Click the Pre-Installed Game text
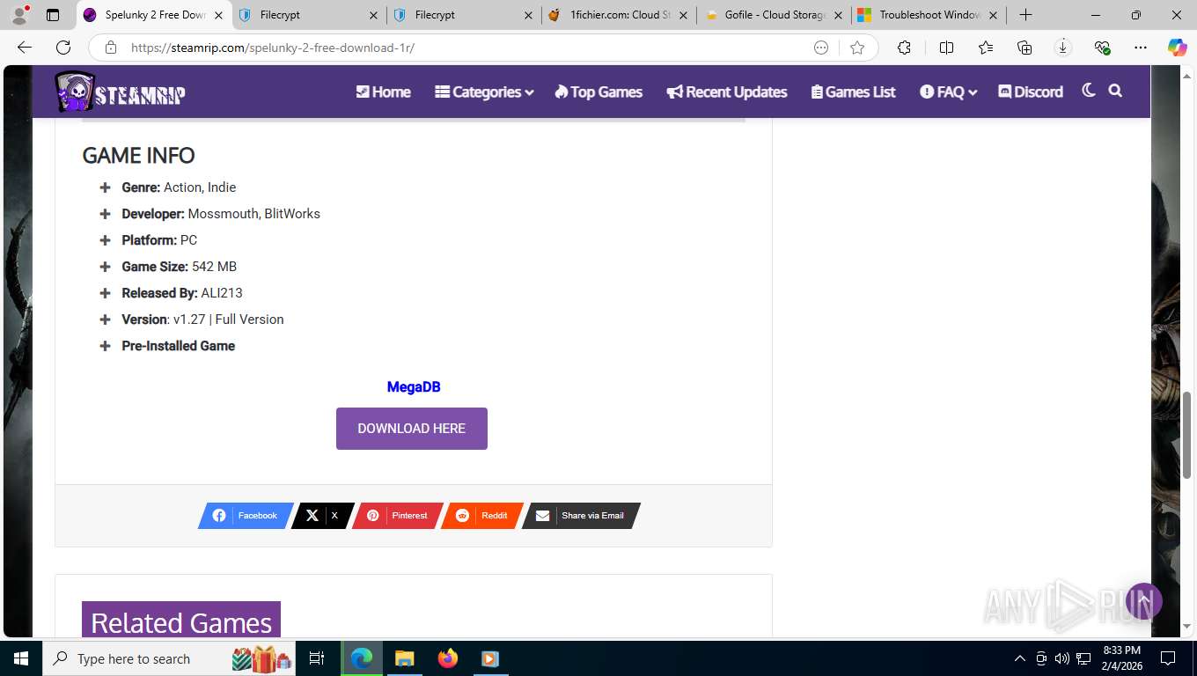 click(x=178, y=346)
